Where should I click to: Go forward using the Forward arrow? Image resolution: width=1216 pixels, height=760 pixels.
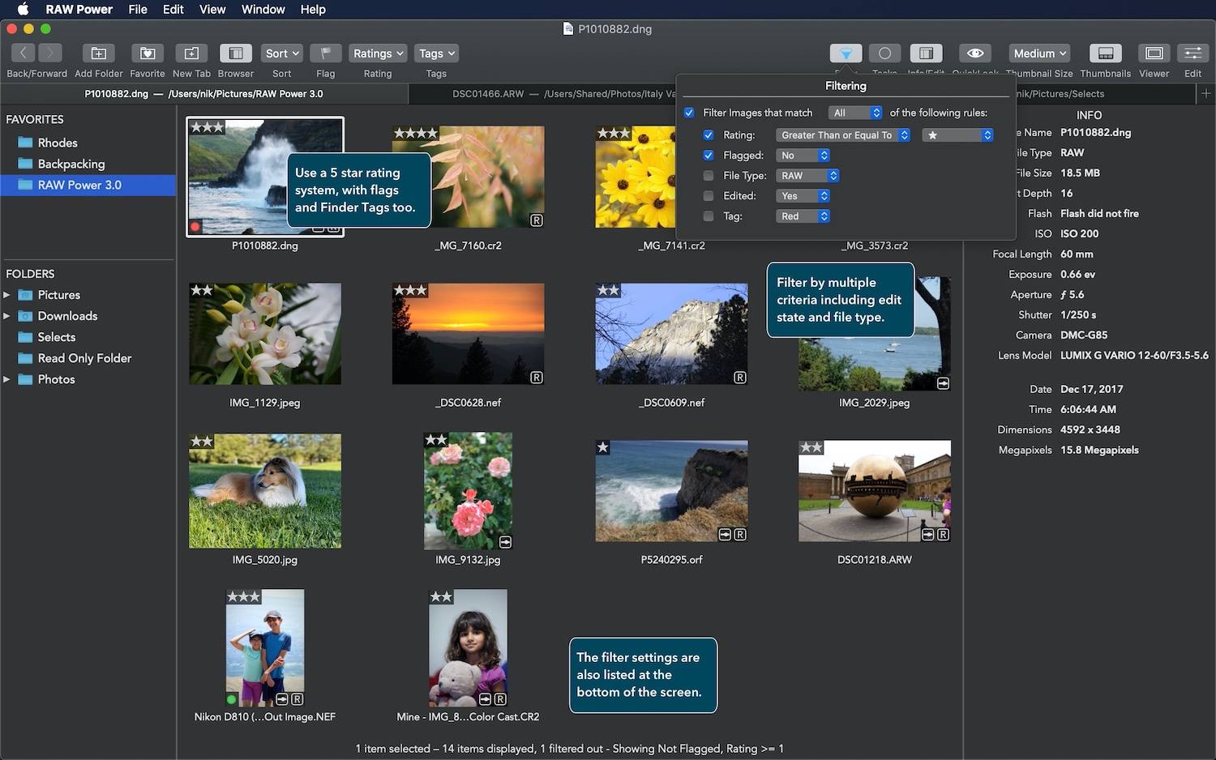(50, 53)
